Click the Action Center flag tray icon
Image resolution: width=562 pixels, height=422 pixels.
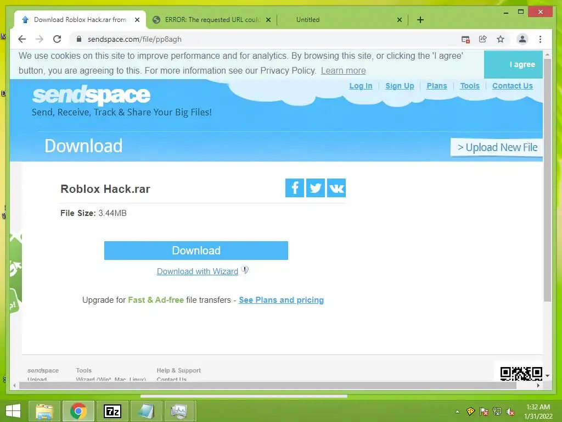(484, 412)
